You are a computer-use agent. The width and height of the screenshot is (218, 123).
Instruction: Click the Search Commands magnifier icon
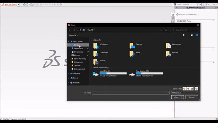tap(198, 4)
